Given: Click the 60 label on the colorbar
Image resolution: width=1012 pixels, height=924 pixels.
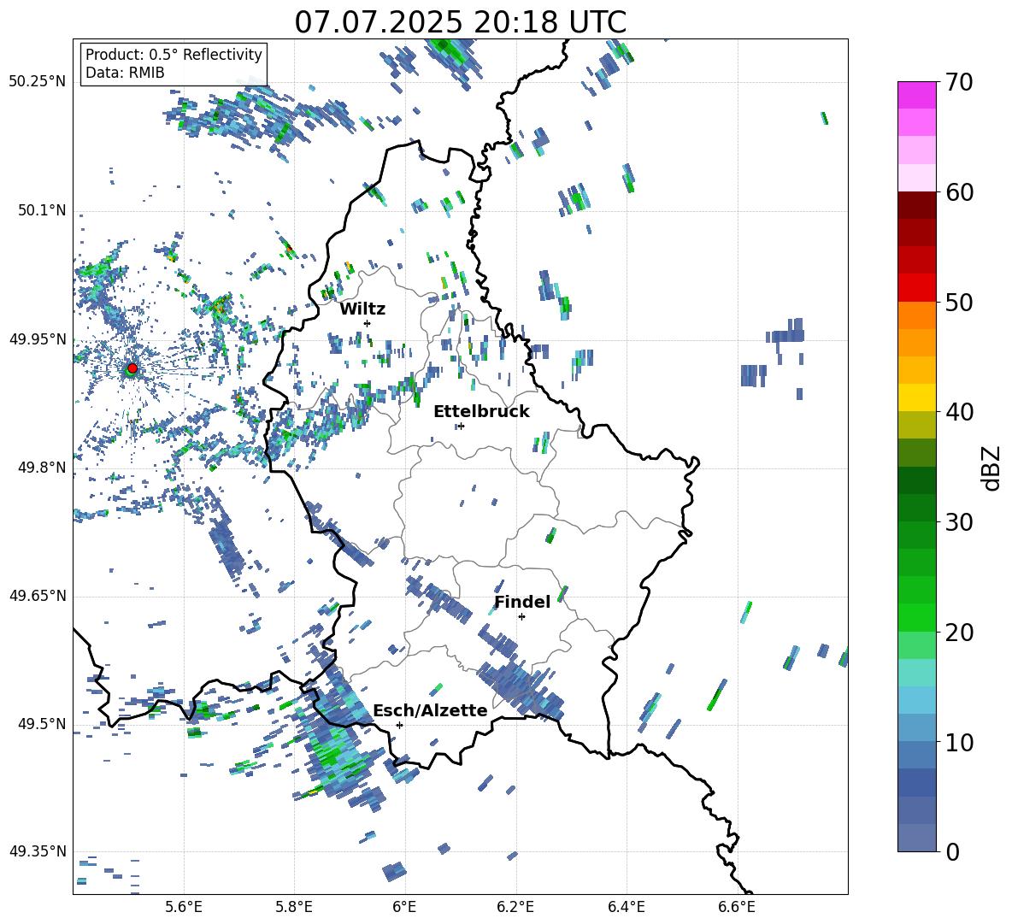Looking at the screenshot, I should coord(959,192).
